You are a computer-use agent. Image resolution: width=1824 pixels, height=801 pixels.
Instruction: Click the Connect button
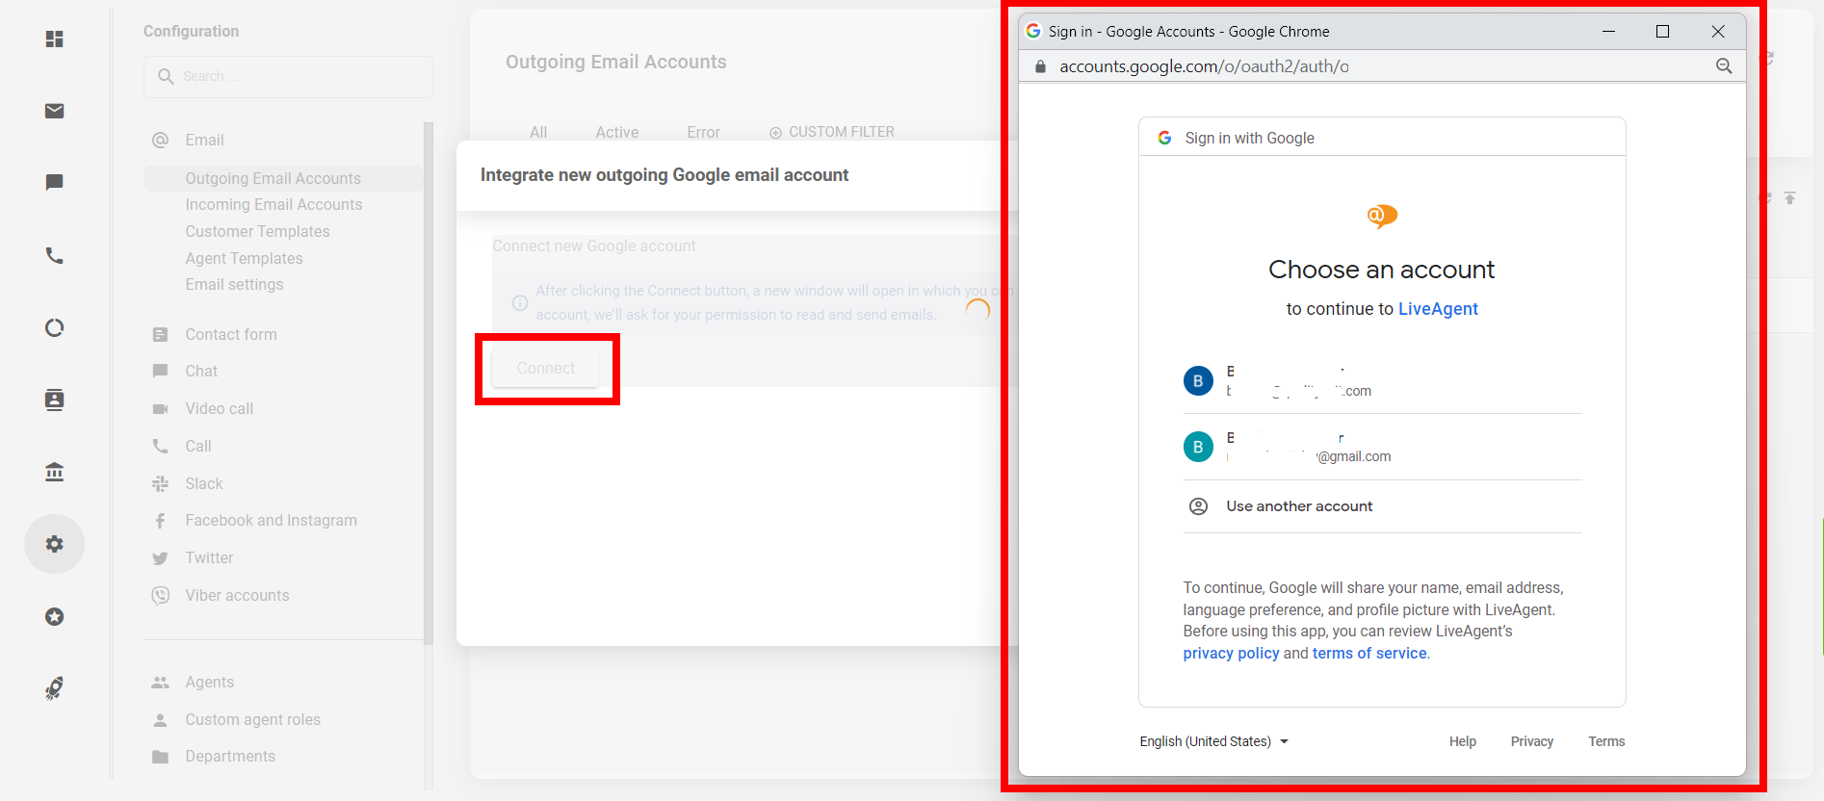point(546,368)
